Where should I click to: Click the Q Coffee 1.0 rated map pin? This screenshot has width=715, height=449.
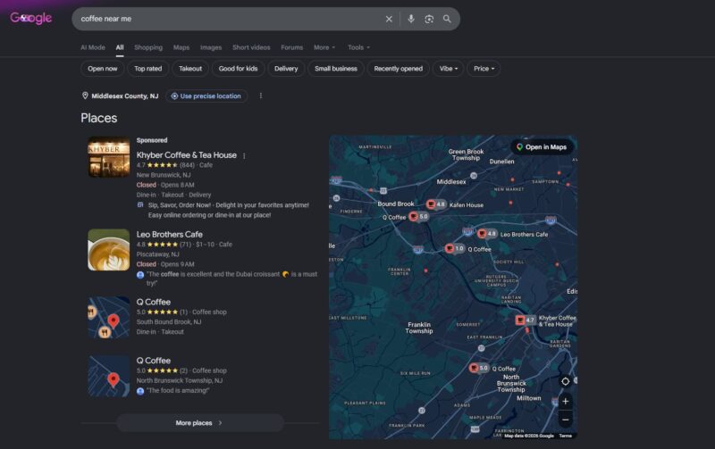455,248
